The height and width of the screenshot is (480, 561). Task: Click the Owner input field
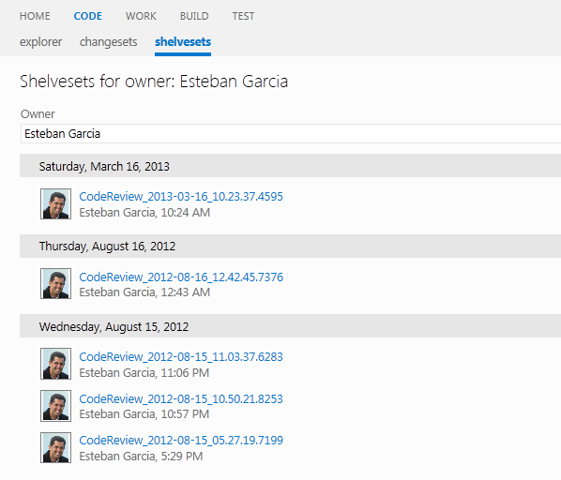[x=291, y=134]
